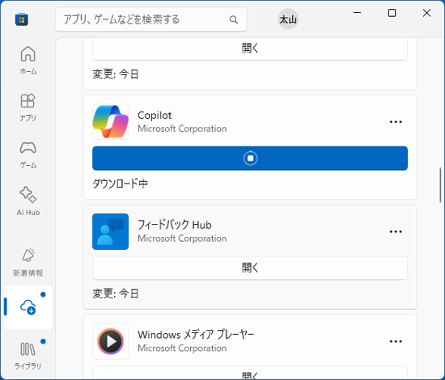
Task: Stop the Copilot download
Action: point(250,158)
